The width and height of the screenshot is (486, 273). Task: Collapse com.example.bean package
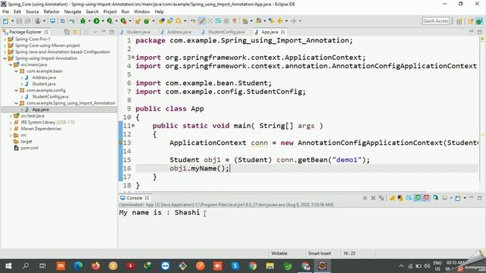pyautogui.click(x=16, y=71)
